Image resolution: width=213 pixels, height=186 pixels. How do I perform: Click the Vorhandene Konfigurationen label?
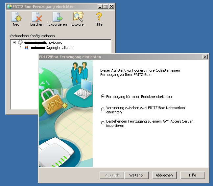(x=32, y=36)
